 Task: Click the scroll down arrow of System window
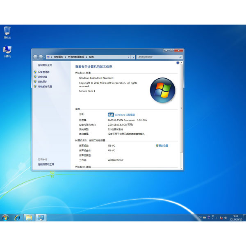coord(182,168)
